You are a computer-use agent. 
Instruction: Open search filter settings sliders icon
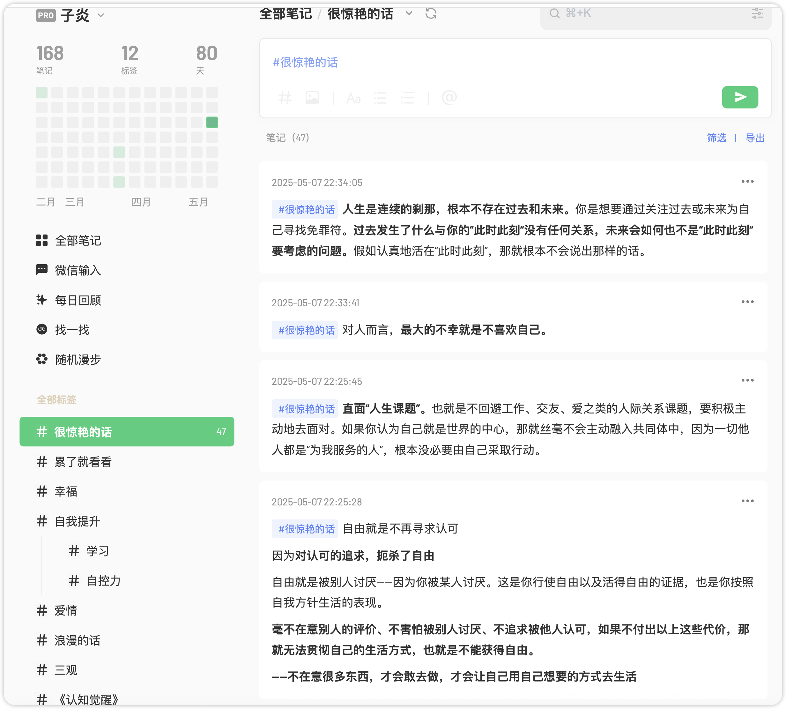pos(757,14)
